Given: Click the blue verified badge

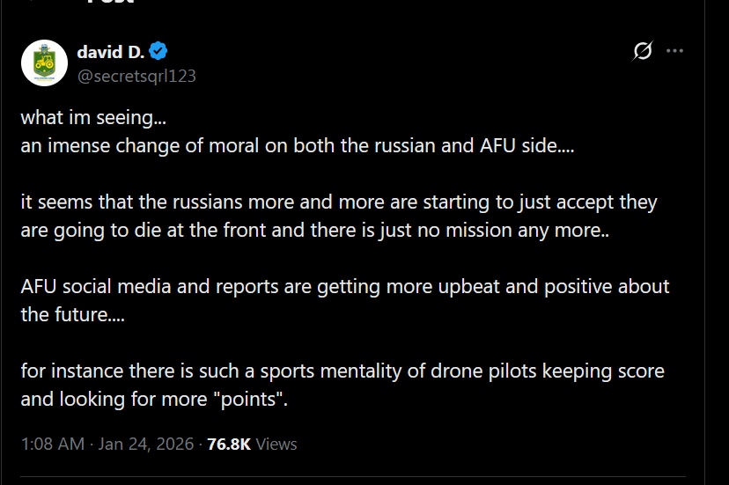Looking at the screenshot, I should [159, 51].
